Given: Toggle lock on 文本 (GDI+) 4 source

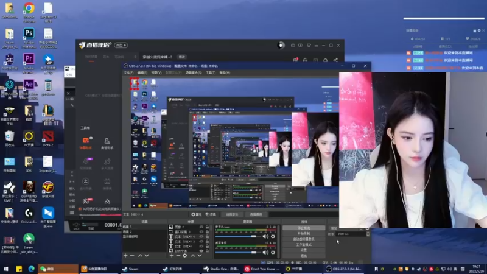Looking at the screenshot, I should tap(207, 237).
